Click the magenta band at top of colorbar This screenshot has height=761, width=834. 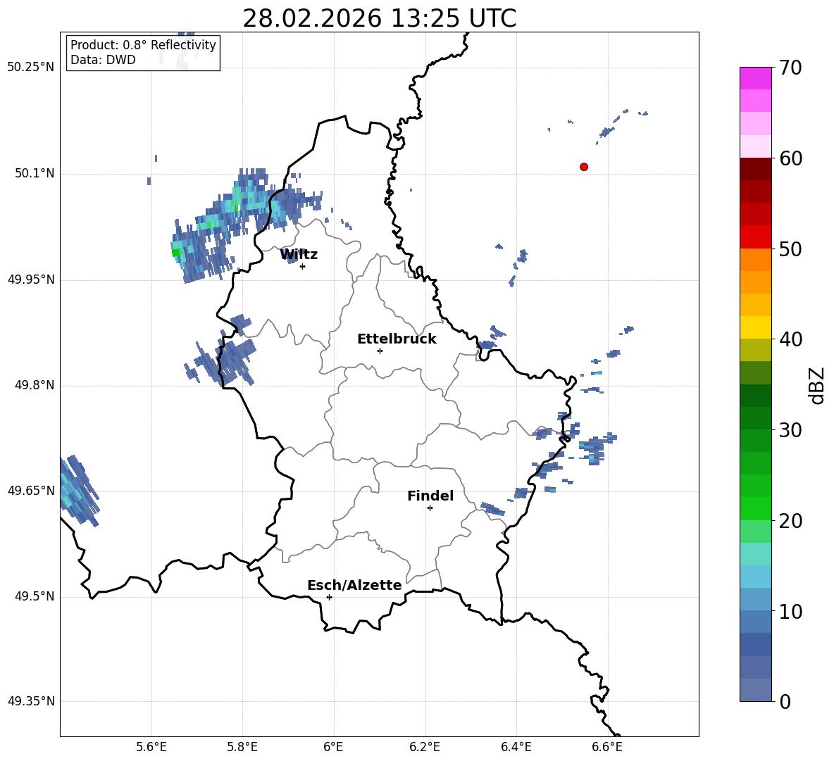tap(755, 79)
